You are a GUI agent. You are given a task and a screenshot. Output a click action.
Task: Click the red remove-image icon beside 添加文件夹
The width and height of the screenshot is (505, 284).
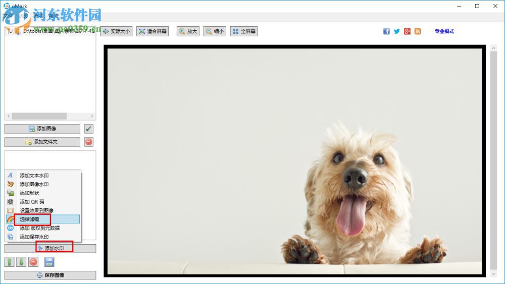coord(88,142)
